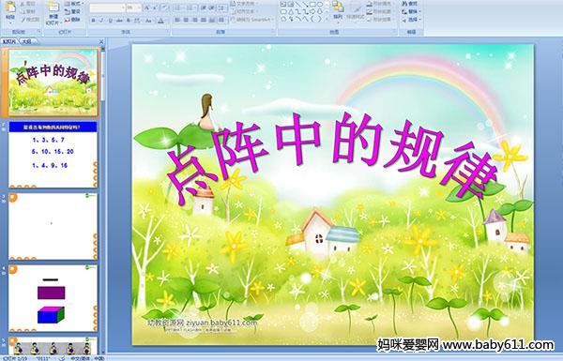
Task: Toggle Italic formatting
Action: tap(101, 21)
